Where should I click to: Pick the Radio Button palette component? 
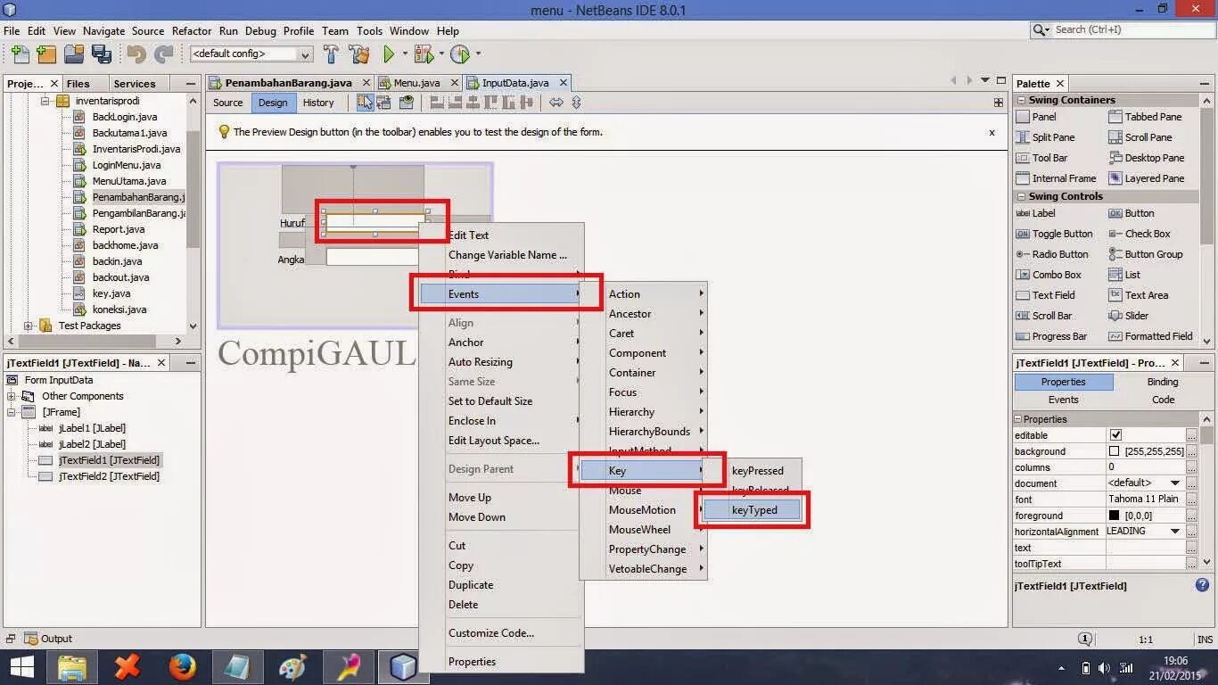1052,254
